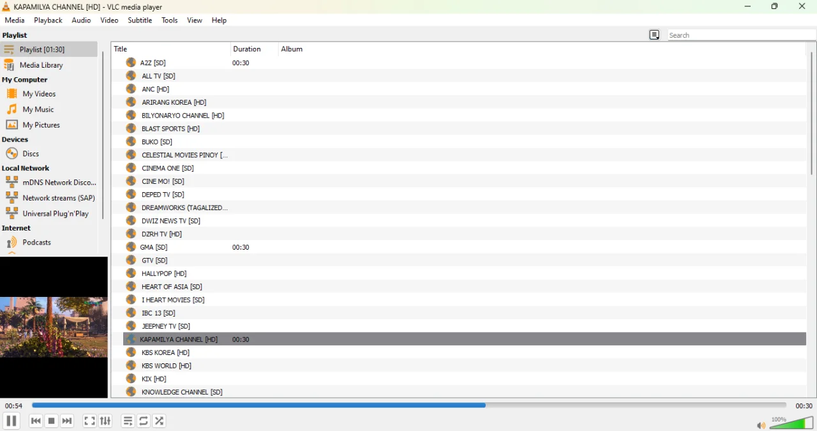Image resolution: width=817 pixels, height=431 pixels.
Task: Click the video preview thumbnail
Action: 54,327
